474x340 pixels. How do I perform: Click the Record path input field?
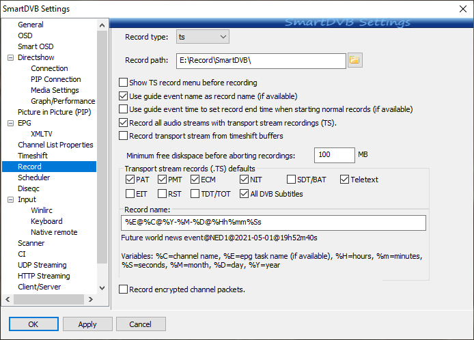coord(261,61)
